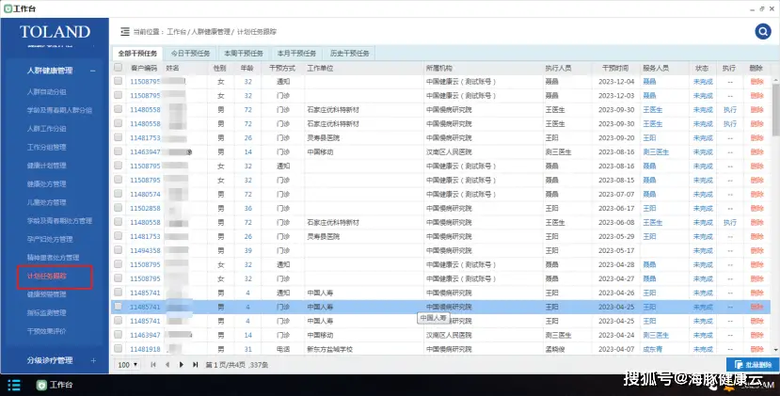Tick the select-all checkbox in the table header
The width and height of the screenshot is (780, 396).
[x=118, y=67]
